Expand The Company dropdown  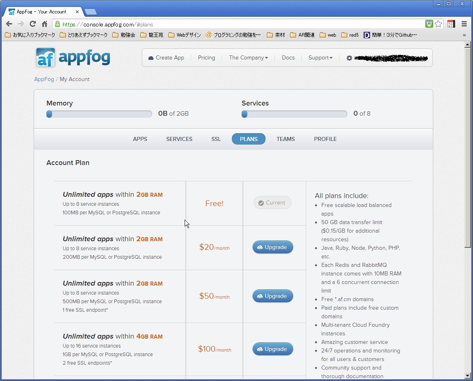click(248, 58)
